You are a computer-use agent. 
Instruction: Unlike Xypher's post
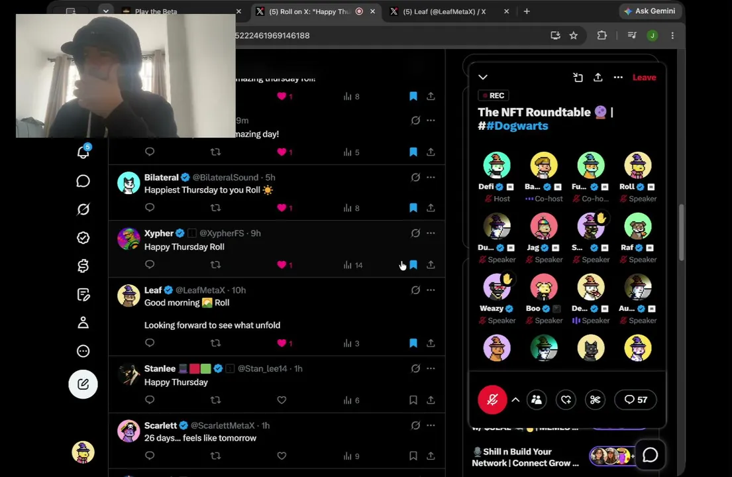282,264
